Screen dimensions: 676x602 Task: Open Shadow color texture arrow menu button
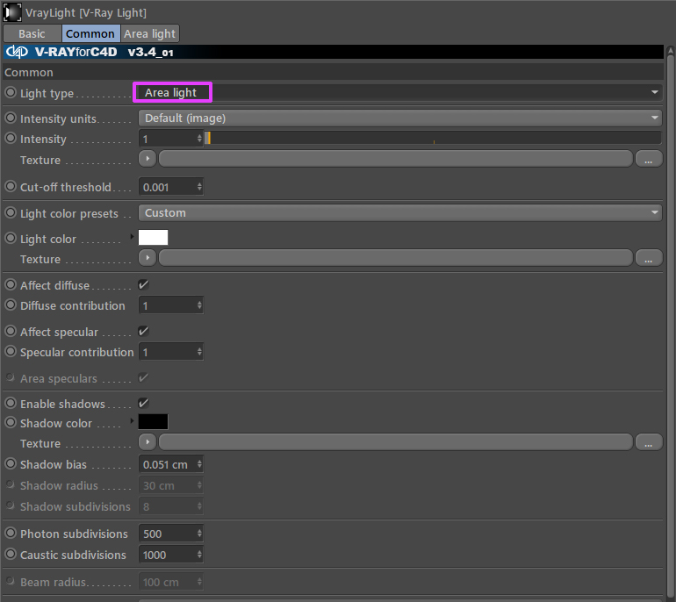147,442
